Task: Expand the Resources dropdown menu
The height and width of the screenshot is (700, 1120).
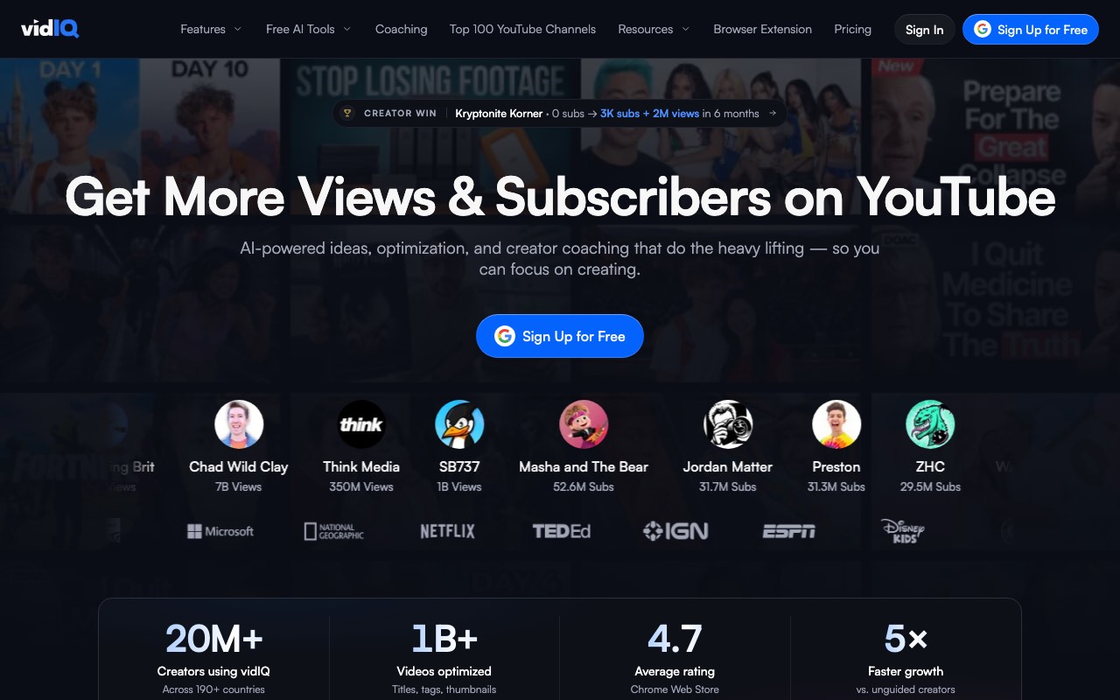Action: (x=654, y=29)
